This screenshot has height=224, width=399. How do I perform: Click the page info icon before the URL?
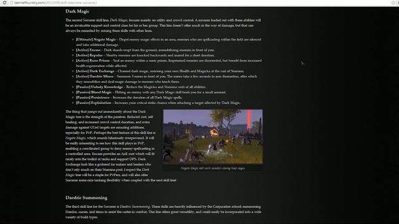click(11, 2)
